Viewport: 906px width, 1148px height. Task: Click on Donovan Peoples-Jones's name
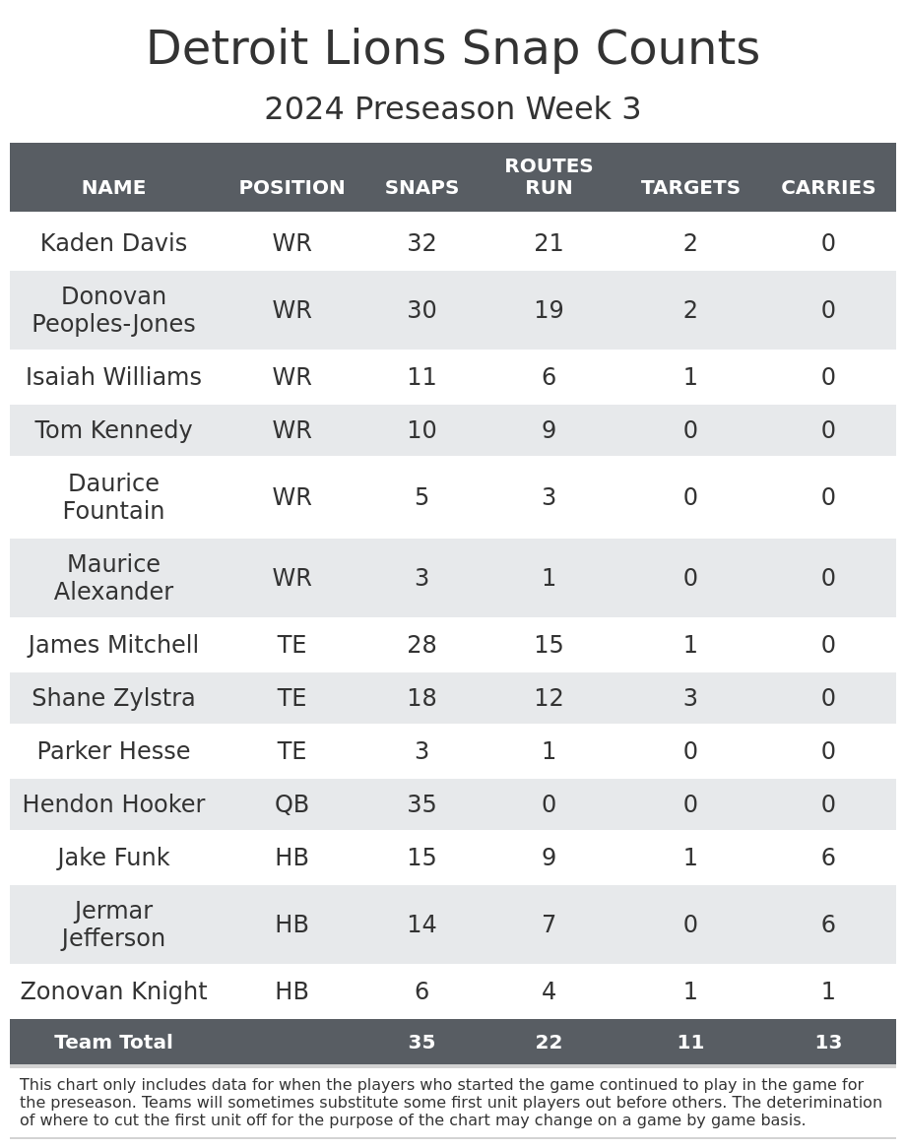pos(113,310)
